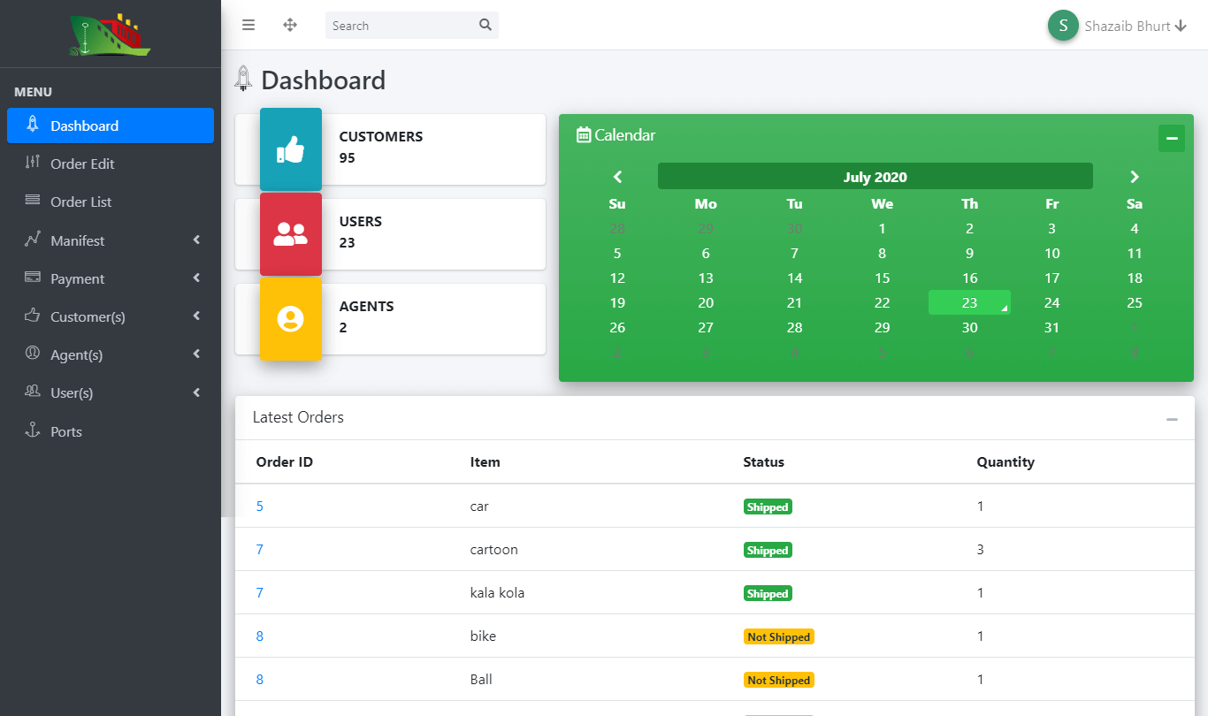Click the Agent(s) sidebar icon

tap(33, 353)
